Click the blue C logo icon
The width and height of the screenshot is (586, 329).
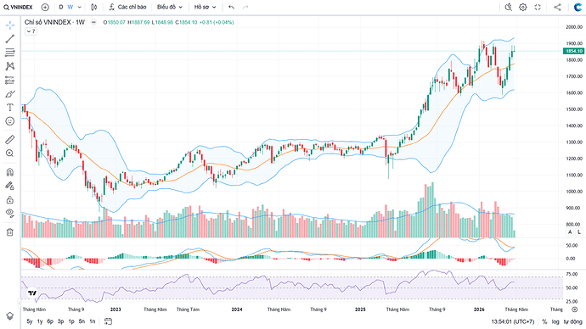[x=578, y=7]
